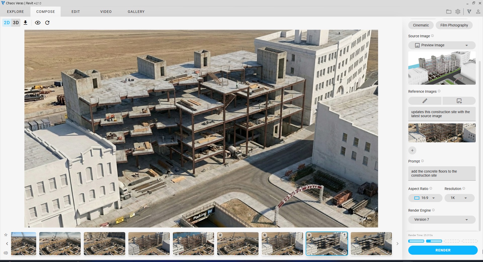Viewport: 483px width, 262px height.
Task: Click the Veras logo icon at top right
Action: click(x=469, y=12)
